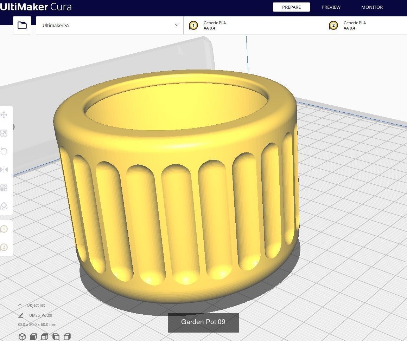This screenshot has height=341, width=407.
Task: Click the yellow garden pot model
Action: point(177,186)
